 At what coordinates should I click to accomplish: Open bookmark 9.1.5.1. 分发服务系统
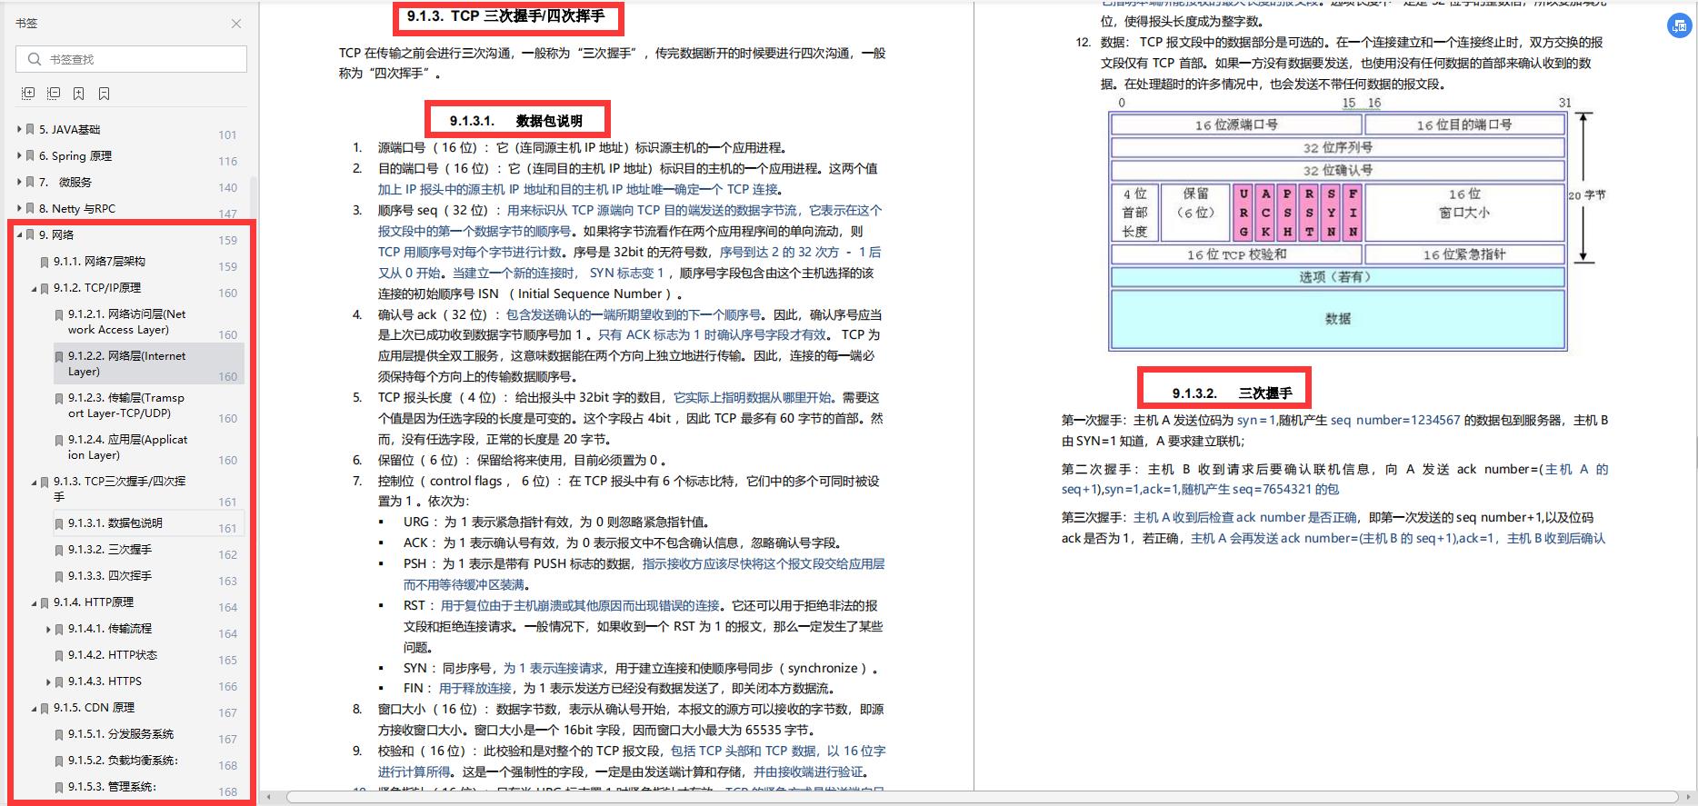pyautogui.click(x=121, y=733)
